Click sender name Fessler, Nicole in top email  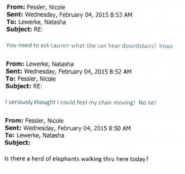46,7
